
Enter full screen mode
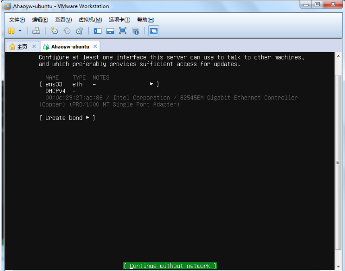[123, 31]
